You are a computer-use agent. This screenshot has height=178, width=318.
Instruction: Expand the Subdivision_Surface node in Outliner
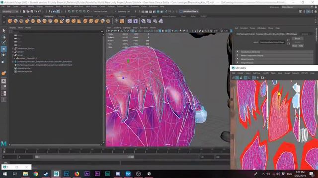tap(13, 48)
